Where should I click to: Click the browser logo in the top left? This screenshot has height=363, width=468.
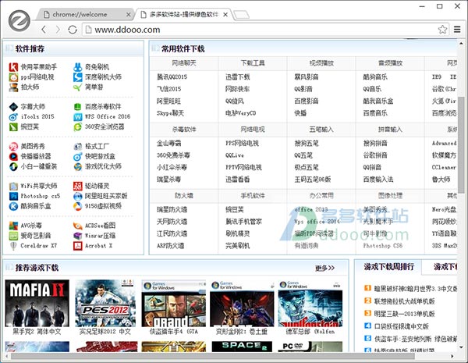(19, 20)
